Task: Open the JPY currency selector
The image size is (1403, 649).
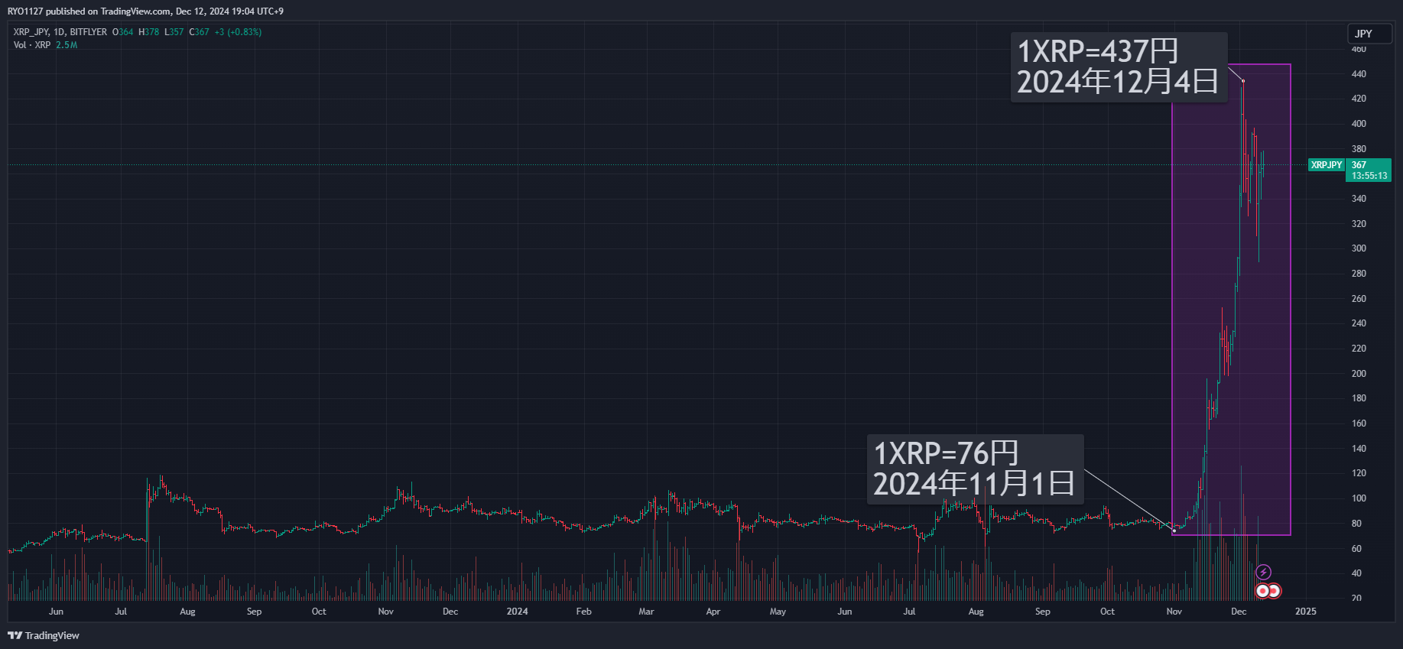Action: pyautogui.click(x=1369, y=34)
